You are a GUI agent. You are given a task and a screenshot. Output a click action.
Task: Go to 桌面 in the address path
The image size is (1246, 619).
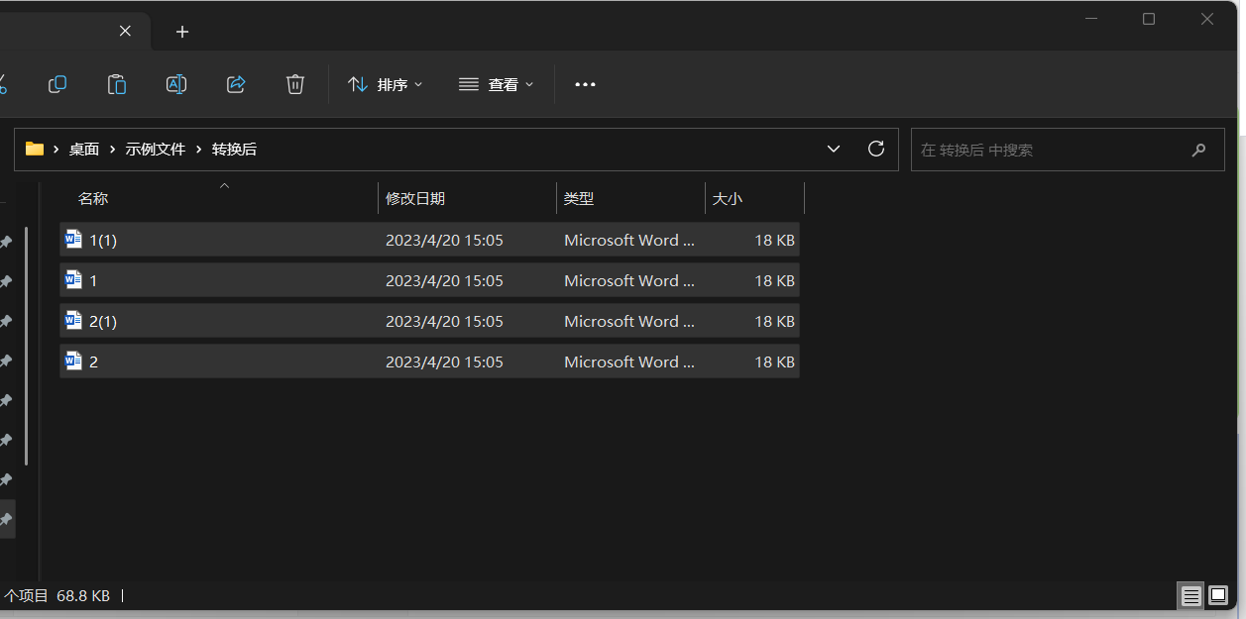click(84, 150)
